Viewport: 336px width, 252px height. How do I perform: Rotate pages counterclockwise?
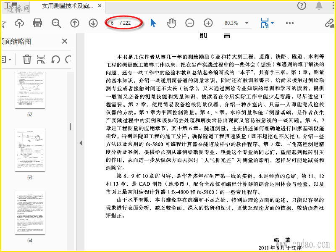tap(55, 59)
